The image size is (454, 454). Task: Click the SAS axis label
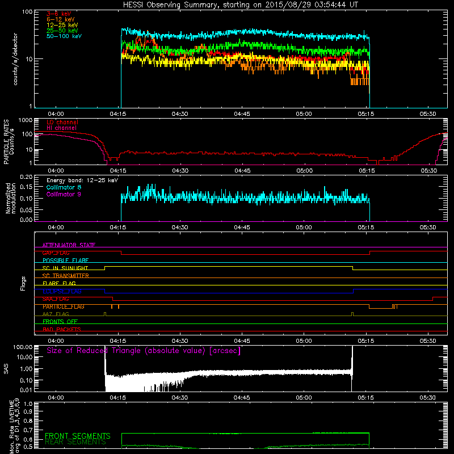pos(6,369)
